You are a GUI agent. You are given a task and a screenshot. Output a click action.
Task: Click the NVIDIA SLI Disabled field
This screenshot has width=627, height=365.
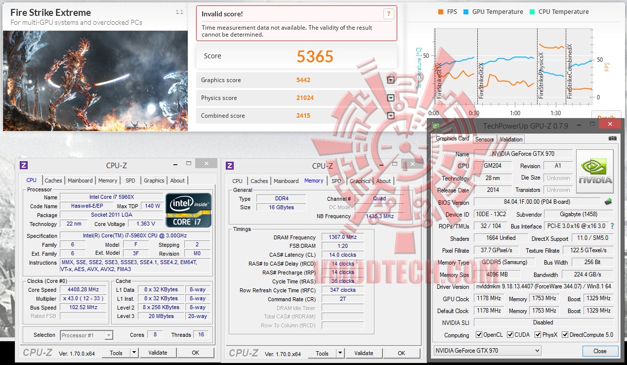point(543,322)
